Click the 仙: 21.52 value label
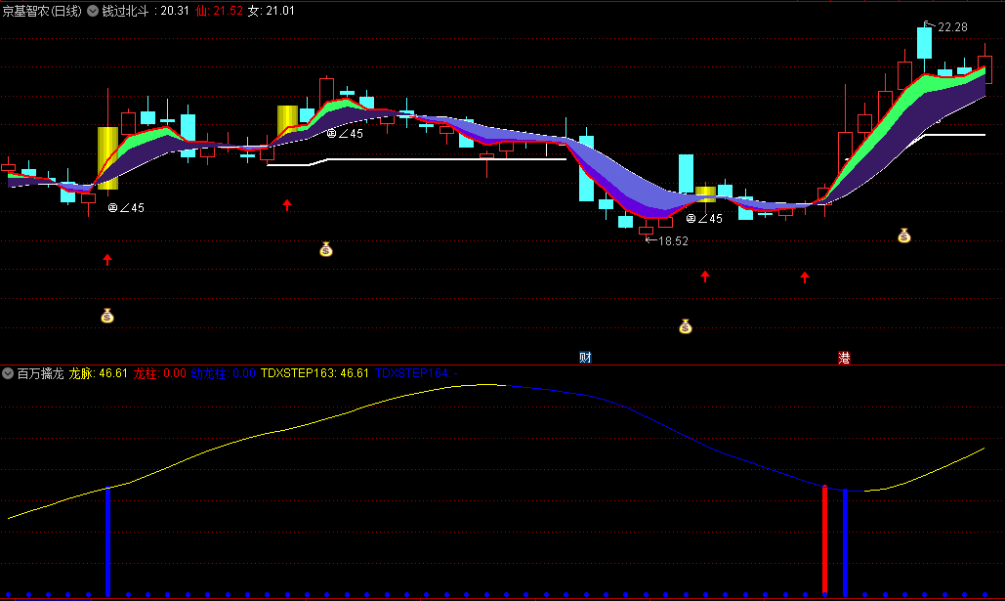This screenshot has height=601, width=1005. 219,11
